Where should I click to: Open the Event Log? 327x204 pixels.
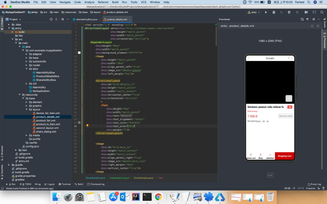[x=315, y=184]
